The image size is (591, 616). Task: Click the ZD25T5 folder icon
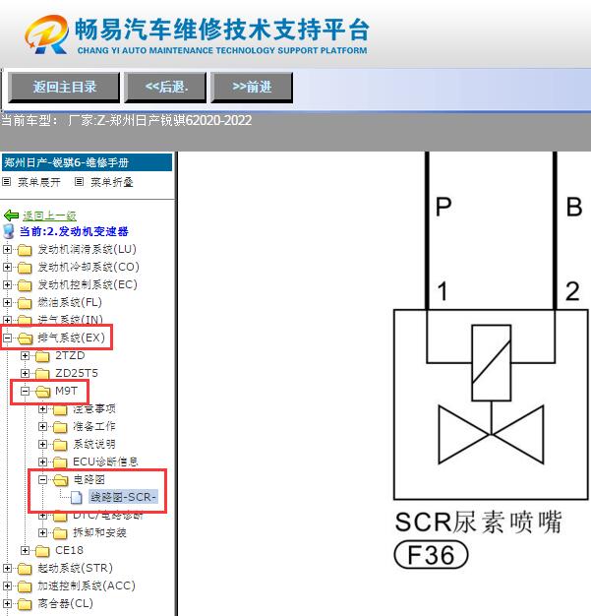(x=42, y=374)
